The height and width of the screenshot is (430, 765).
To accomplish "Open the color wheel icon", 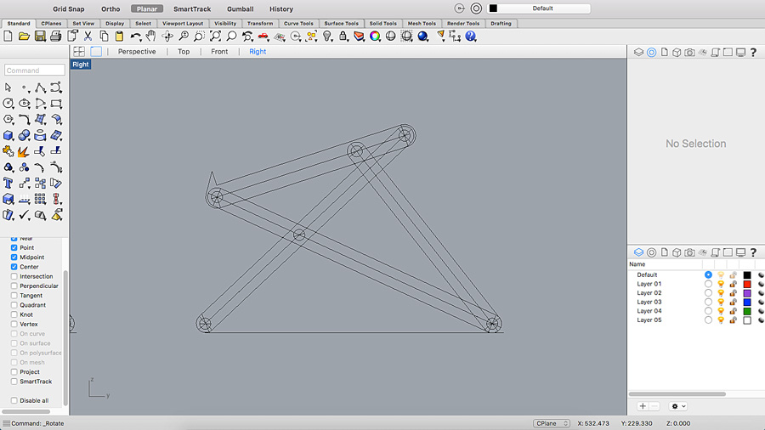I will (375, 36).
